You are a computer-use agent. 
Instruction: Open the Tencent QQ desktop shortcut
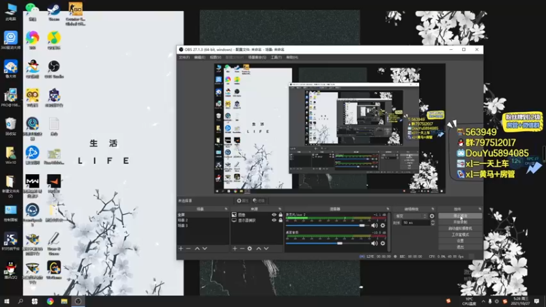tap(10, 270)
